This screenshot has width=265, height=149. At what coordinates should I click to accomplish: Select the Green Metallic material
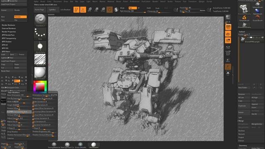click(x=80, y=145)
